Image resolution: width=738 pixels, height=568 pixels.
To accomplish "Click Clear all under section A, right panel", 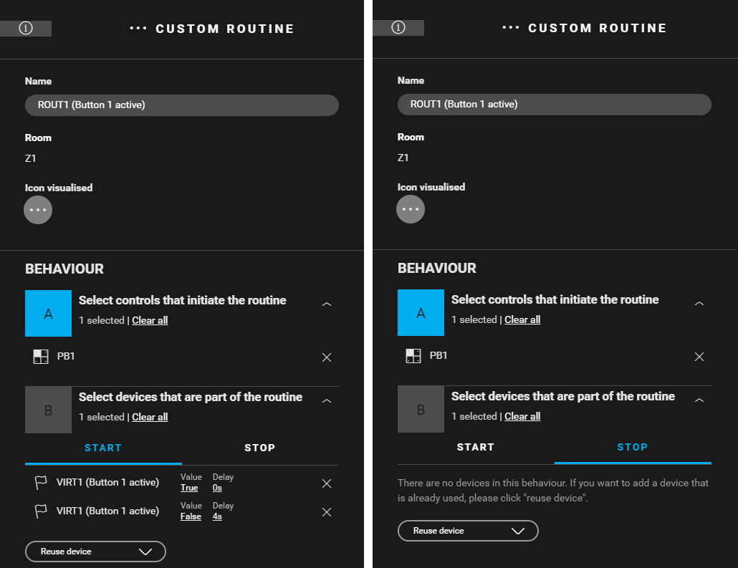I will point(522,319).
